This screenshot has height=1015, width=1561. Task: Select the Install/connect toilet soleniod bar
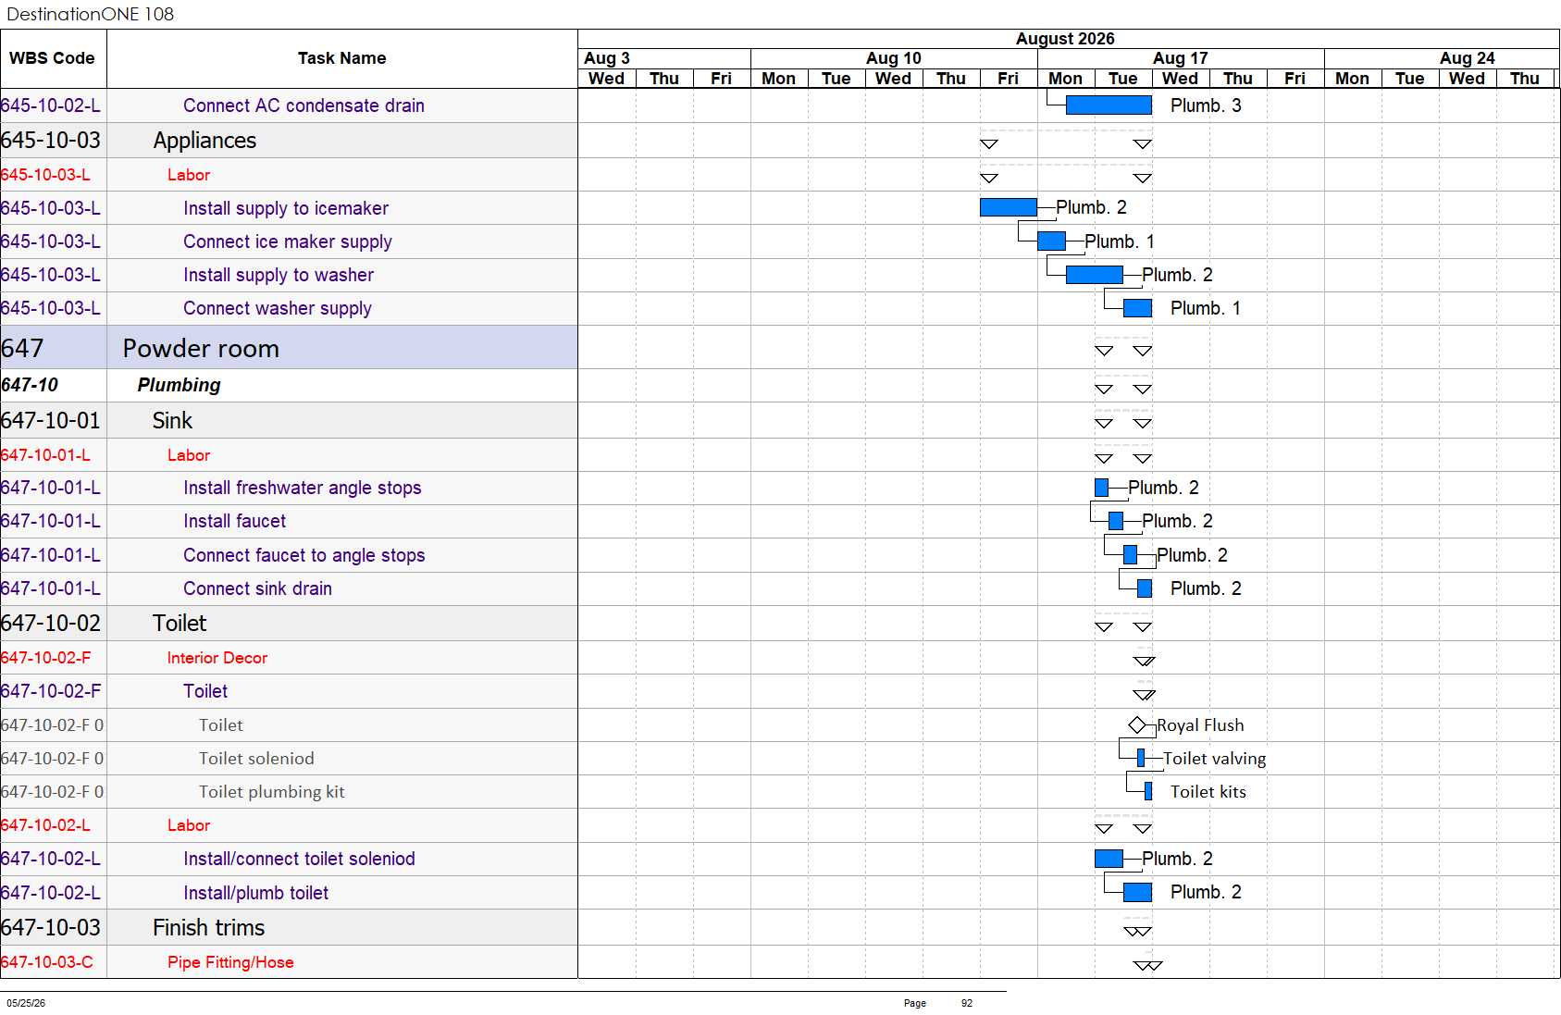(1109, 859)
